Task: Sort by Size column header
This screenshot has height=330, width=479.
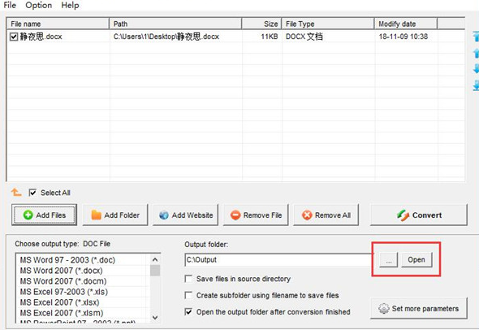Action: click(x=261, y=24)
